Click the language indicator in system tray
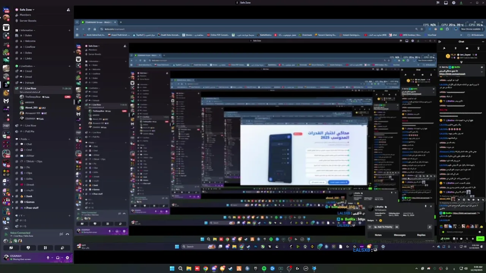This screenshot has height=273, width=486. tap(454, 268)
